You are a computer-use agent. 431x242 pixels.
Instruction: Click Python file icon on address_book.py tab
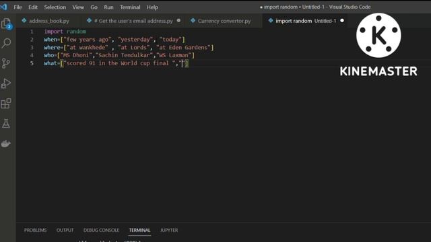point(24,21)
